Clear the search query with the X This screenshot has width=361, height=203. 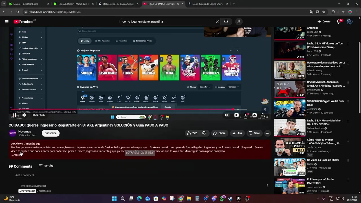(217, 21)
